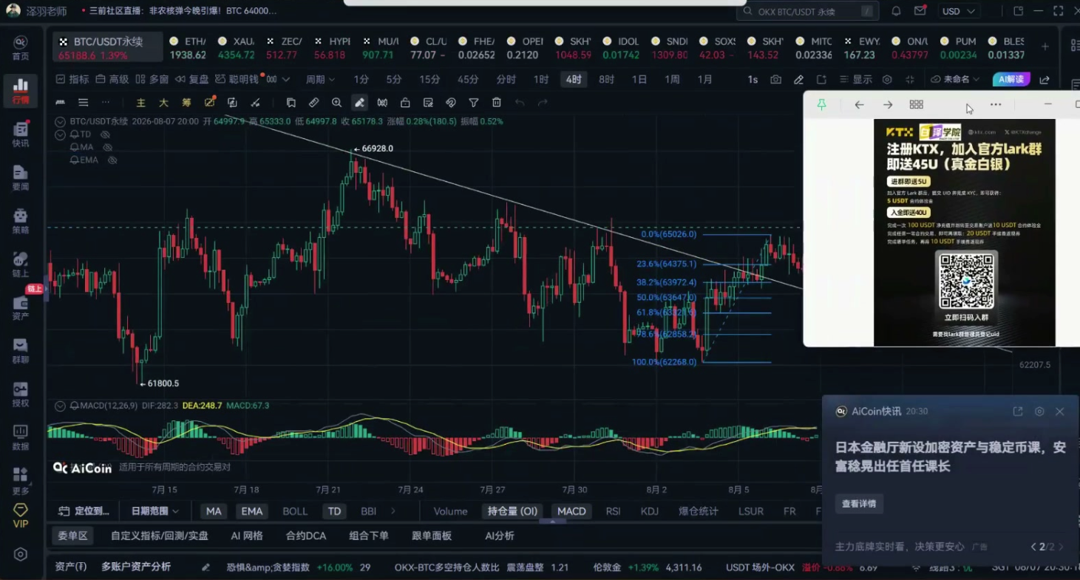Screen dimensions: 1080x580
Task: Toggle the KDJ sub-indicator chip
Action: pos(650,511)
